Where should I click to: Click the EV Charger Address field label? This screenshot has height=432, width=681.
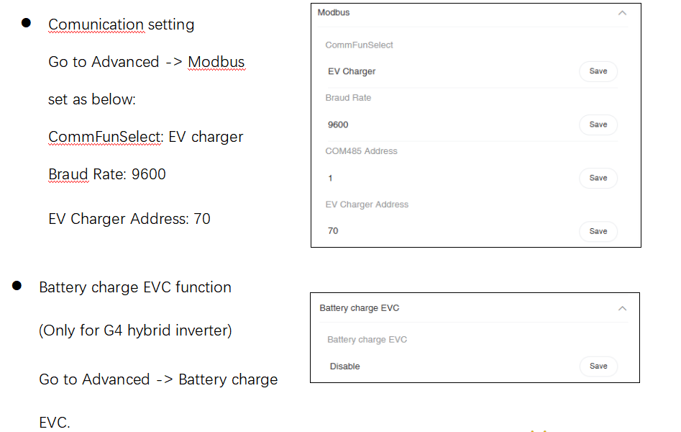[x=367, y=204]
